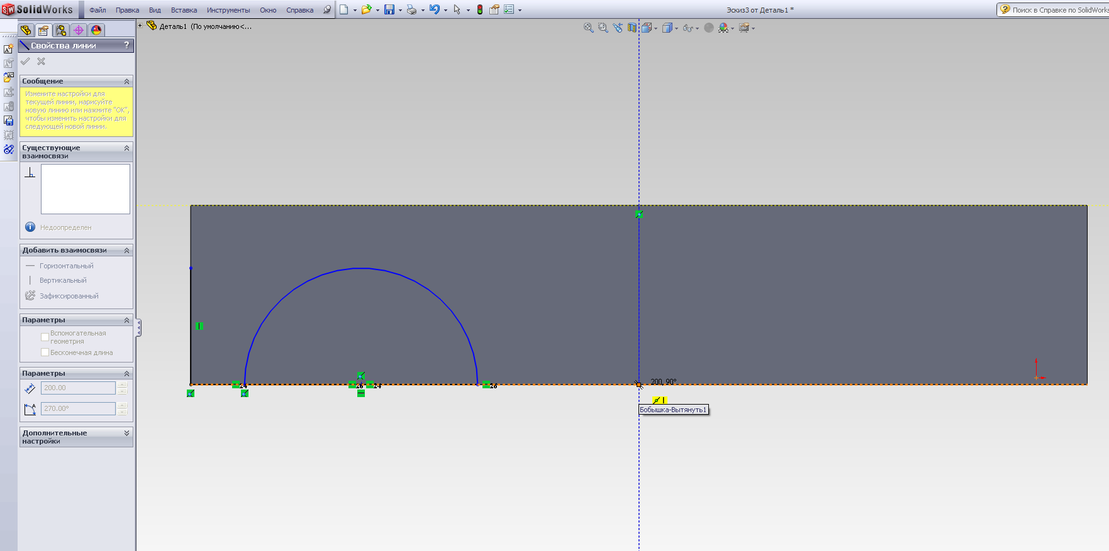Open the FeatureManager design tree tab

[26, 30]
